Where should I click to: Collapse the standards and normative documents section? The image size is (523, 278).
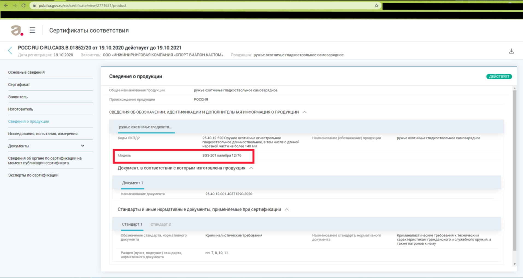287,210
